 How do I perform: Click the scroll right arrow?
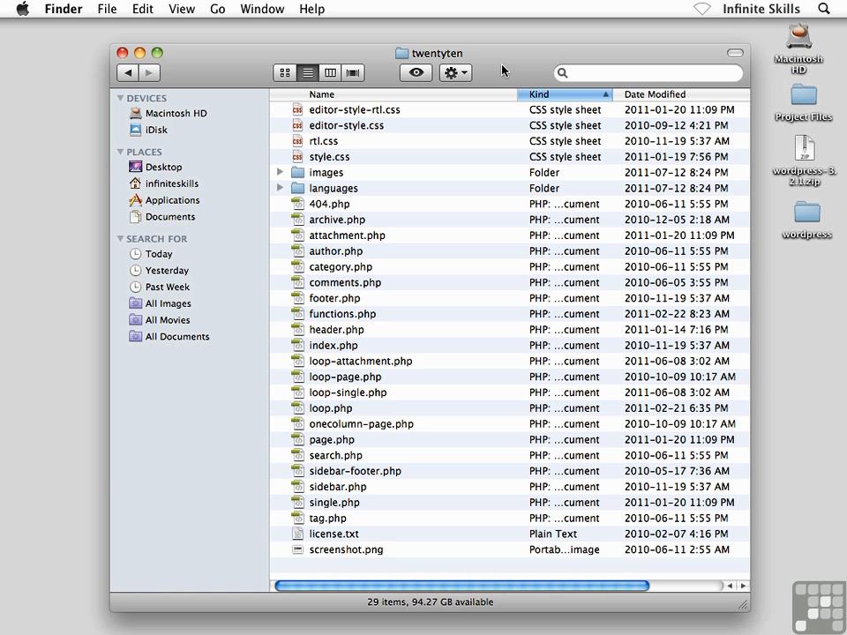(x=743, y=586)
